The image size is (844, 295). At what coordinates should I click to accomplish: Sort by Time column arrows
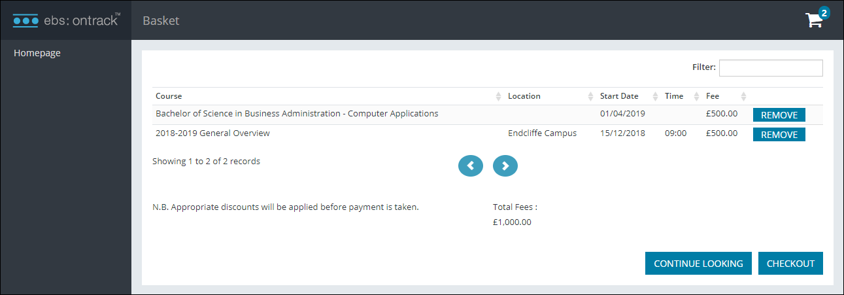pyautogui.click(x=697, y=96)
